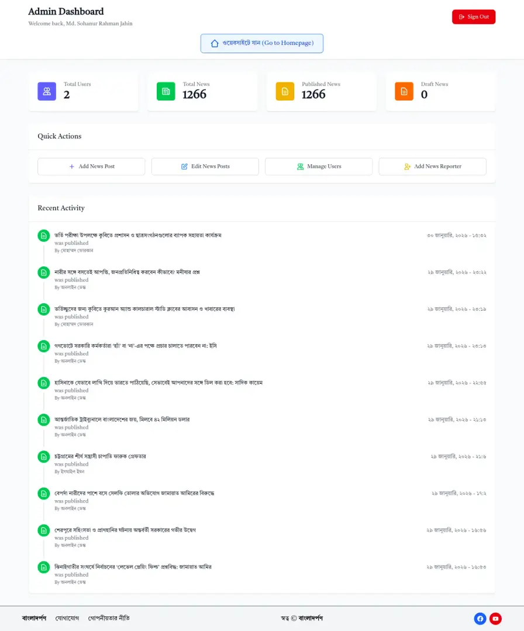Click the copyright বাংলাদর্পণ text in footer center
Image resolution: width=524 pixels, height=631 pixels.
[x=302, y=618]
